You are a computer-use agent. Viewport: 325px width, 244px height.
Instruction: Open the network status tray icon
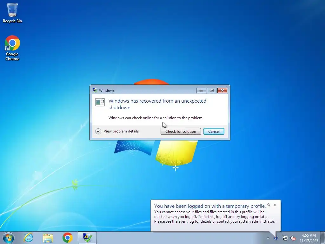285,238
